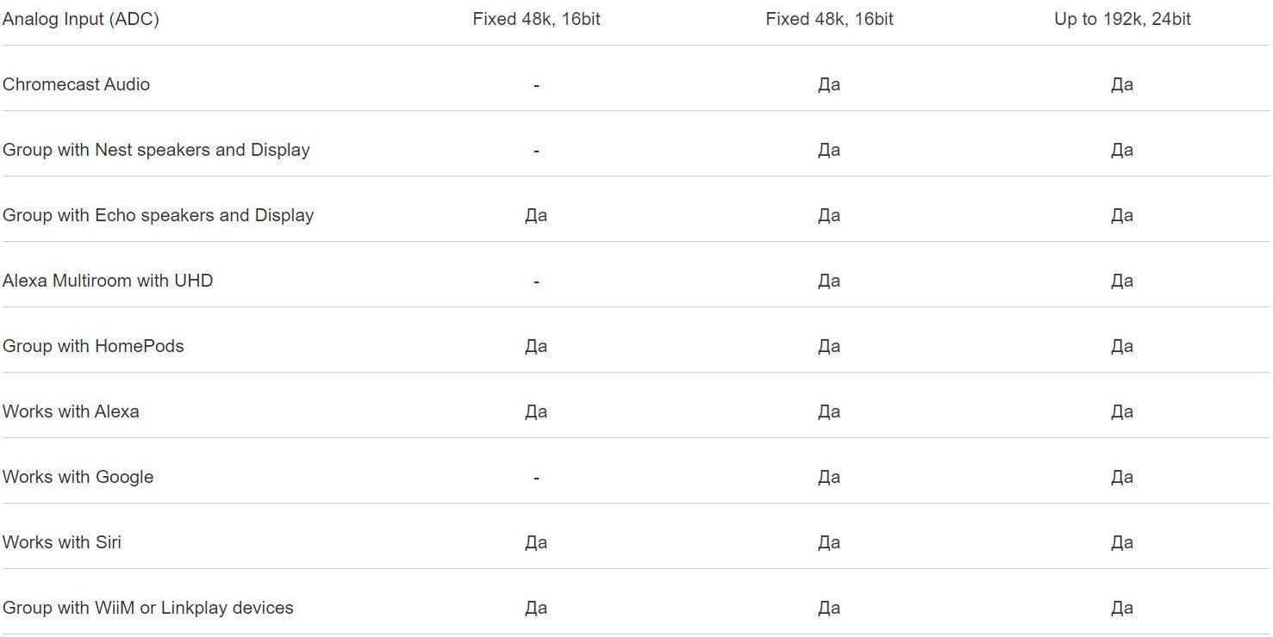Image resolution: width=1273 pixels, height=637 pixels.
Task: Click first Да in WiiM or Linkplay row
Action: [536, 608]
